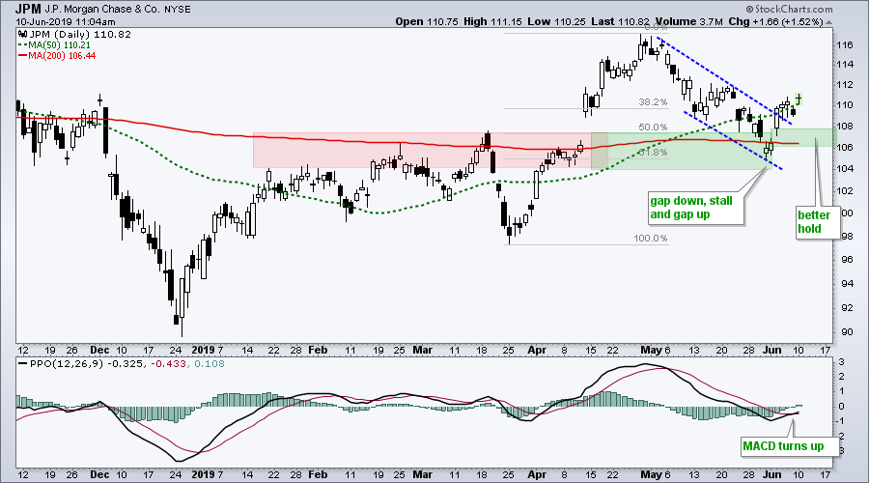Image resolution: width=869 pixels, height=483 pixels.
Task: Click the JPM (Daily) 110.82 legend entry
Action: point(80,35)
